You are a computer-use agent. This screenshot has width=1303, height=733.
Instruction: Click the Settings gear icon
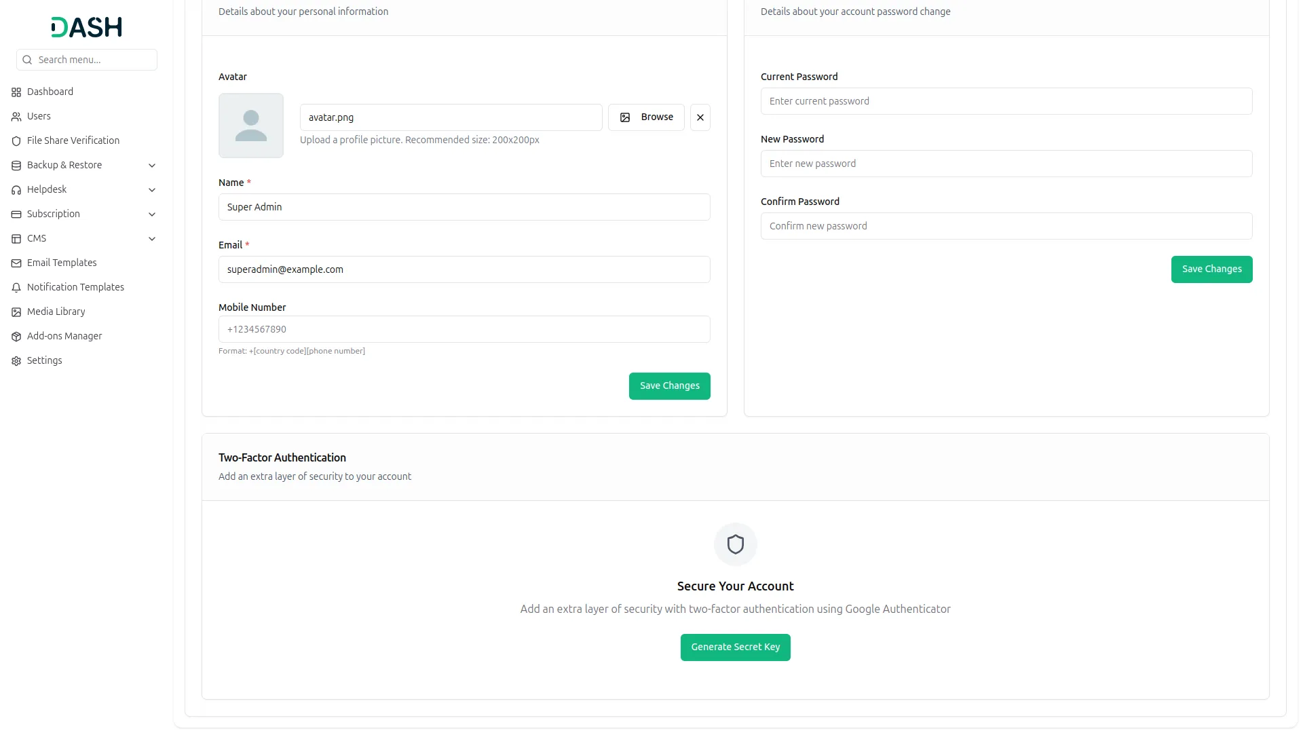[16, 360]
